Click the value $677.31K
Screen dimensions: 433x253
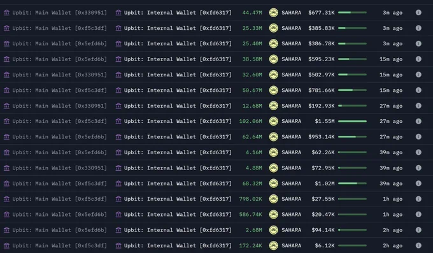pos(322,13)
